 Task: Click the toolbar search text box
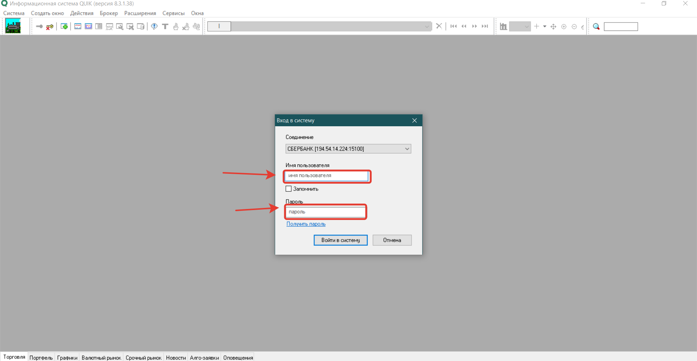(621, 26)
